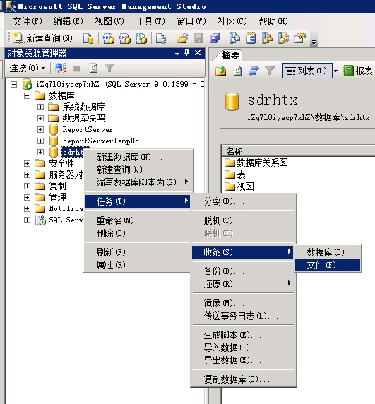Click the Filter funnel icon in Object Explorer

click(109, 69)
